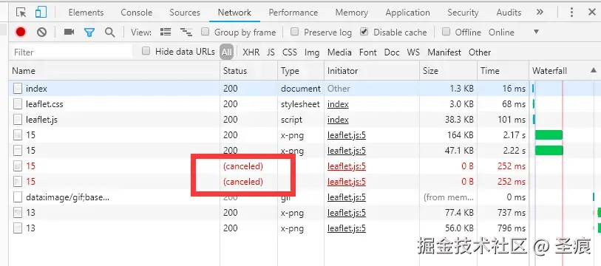Click waterfall bar of 2.17 s request

(x=549, y=135)
